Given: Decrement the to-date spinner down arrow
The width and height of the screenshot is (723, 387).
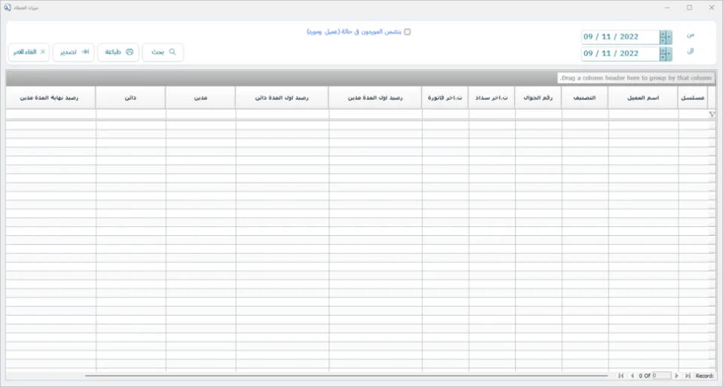Looking at the screenshot, I should coord(663,57).
